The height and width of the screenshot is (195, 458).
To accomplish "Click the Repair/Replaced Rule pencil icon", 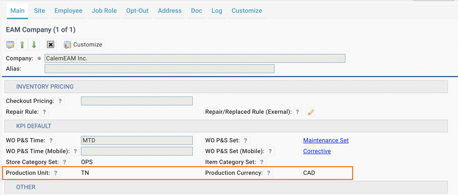I will (311, 112).
